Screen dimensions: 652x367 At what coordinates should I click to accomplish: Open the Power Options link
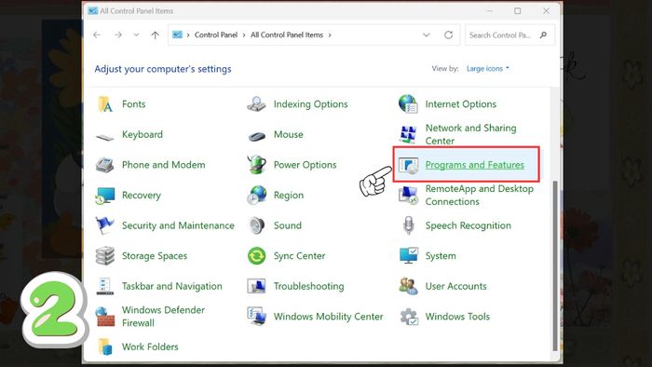[x=305, y=165]
